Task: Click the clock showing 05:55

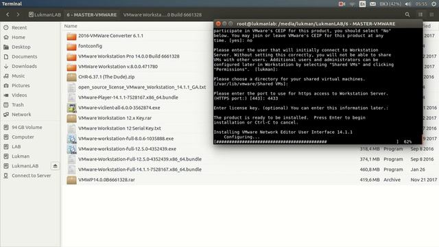Action: coord(421,4)
